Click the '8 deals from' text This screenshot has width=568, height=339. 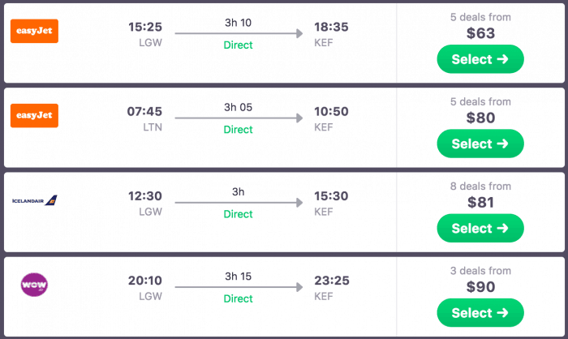pyautogui.click(x=480, y=186)
